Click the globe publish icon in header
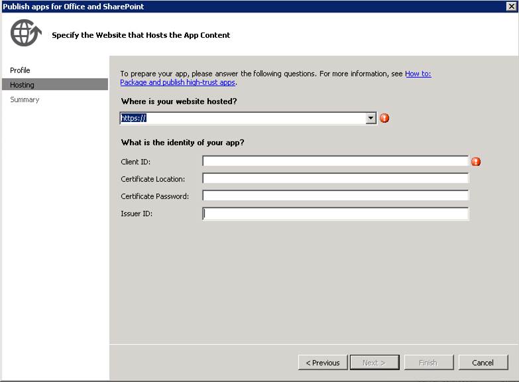The width and height of the screenshot is (519, 382). click(x=26, y=32)
